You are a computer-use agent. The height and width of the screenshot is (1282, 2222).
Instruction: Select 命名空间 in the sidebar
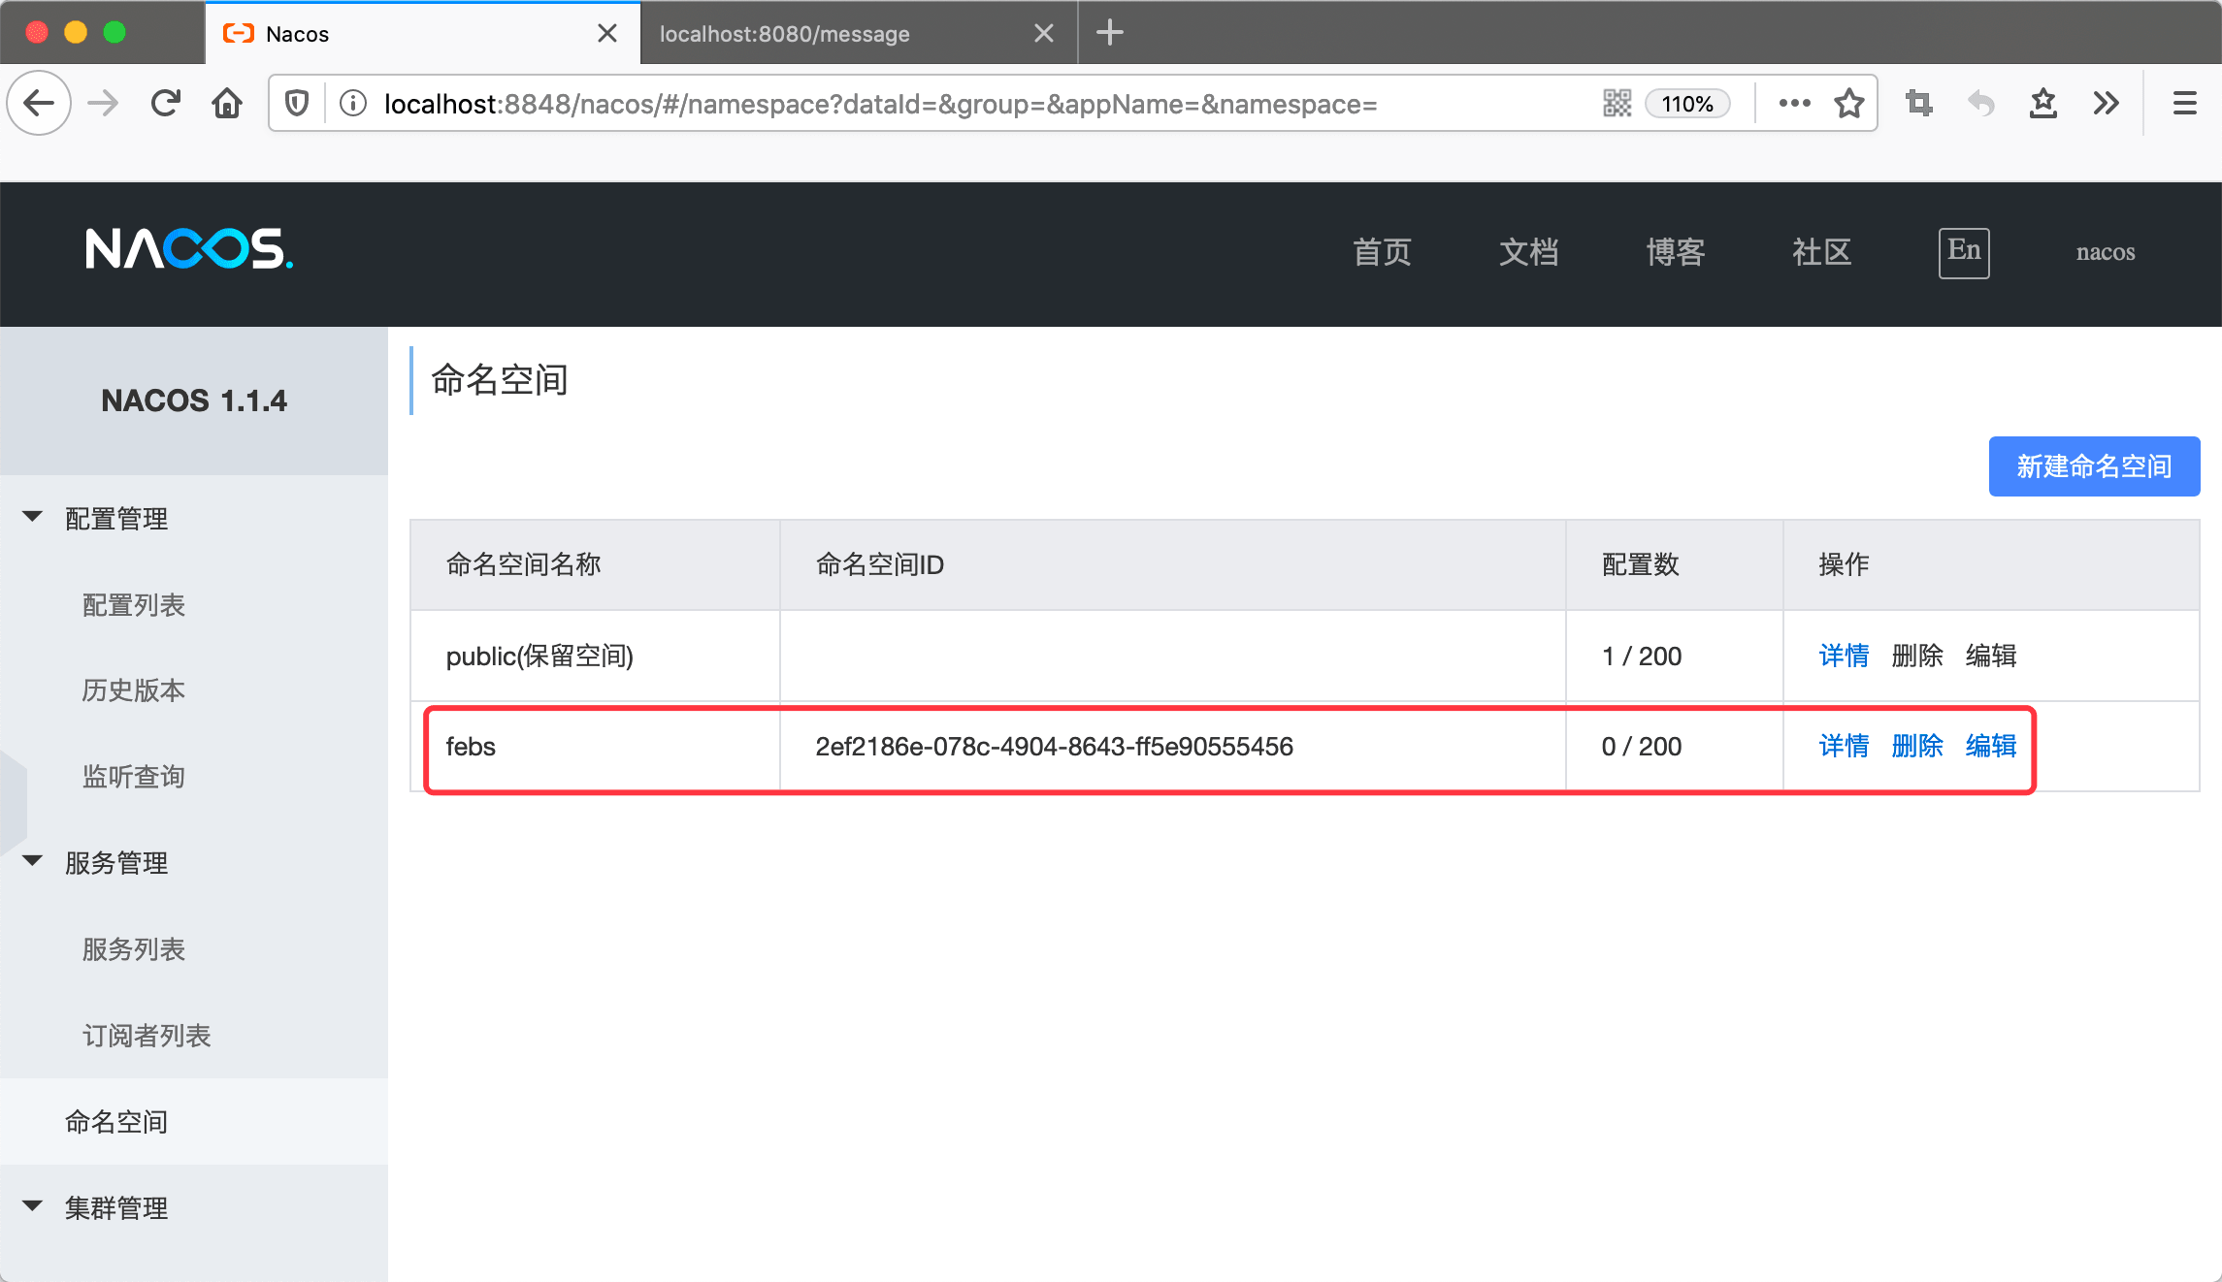click(x=194, y=1122)
